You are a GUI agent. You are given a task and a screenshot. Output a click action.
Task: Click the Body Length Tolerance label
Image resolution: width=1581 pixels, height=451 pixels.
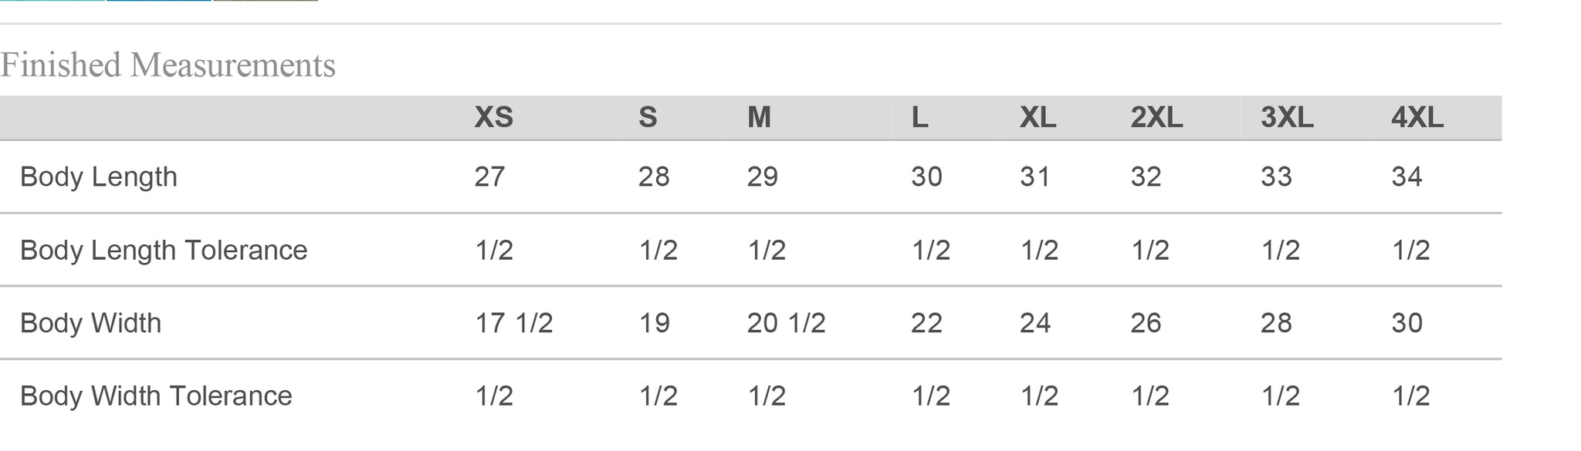164,250
